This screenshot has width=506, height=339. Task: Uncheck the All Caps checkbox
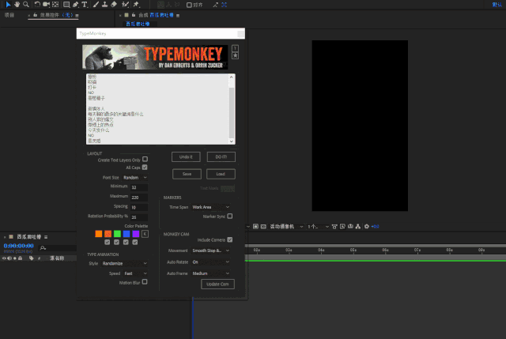click(x=145, y=167)
